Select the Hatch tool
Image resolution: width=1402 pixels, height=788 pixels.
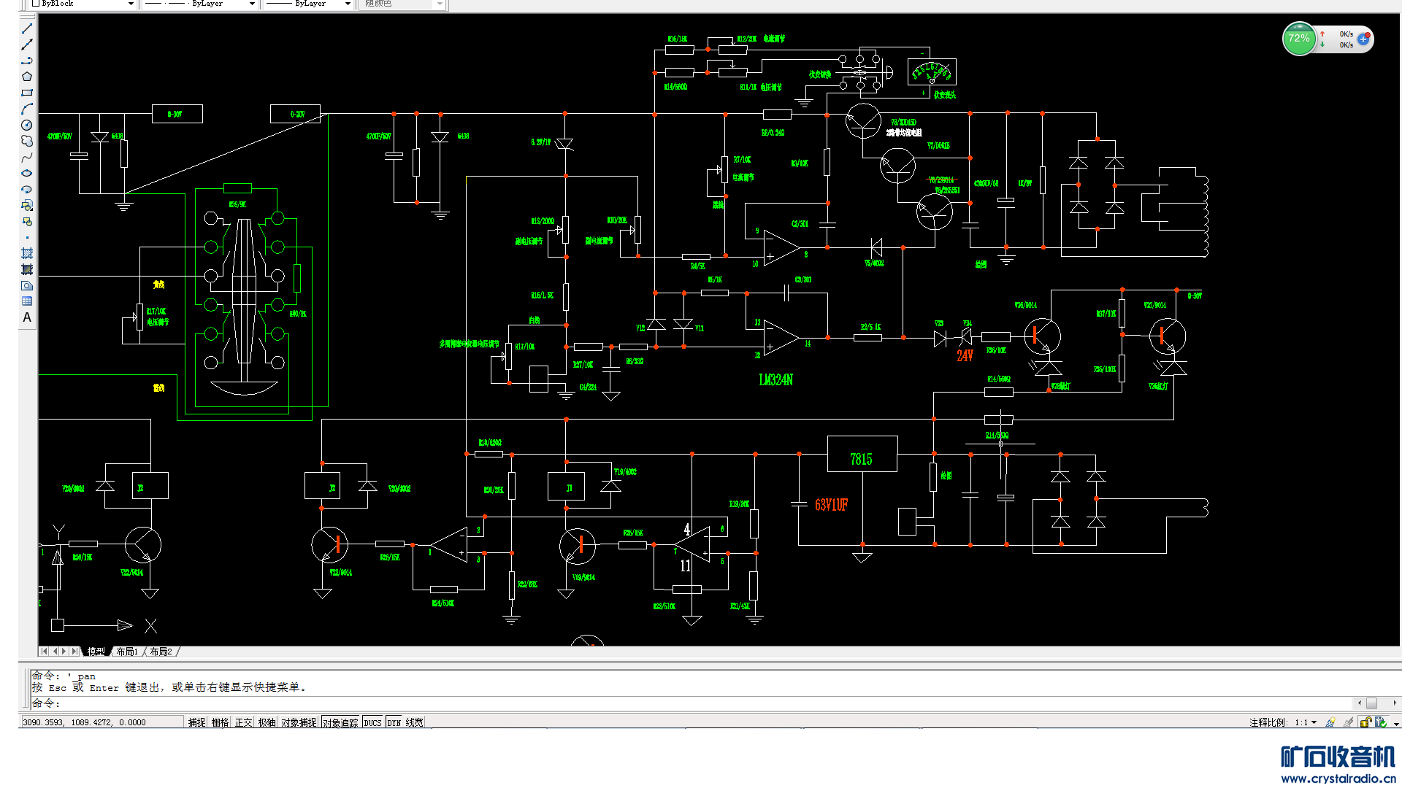[x=27, y=253]
